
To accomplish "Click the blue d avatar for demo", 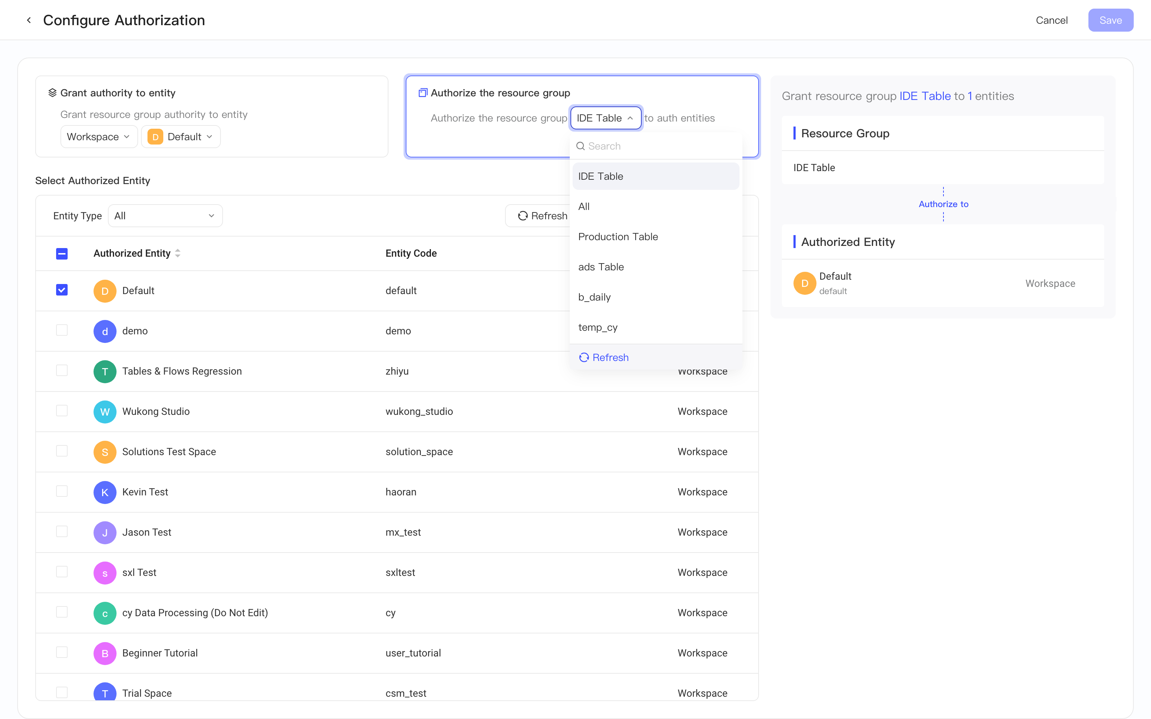I will pos(105,331).
